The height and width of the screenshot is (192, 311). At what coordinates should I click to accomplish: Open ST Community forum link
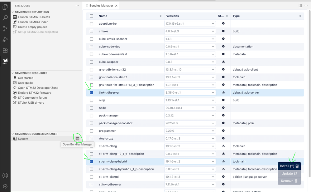click(32, 98)
